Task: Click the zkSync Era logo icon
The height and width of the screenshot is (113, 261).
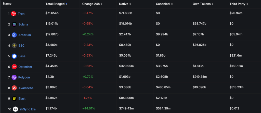Action: tap(16, 109)
